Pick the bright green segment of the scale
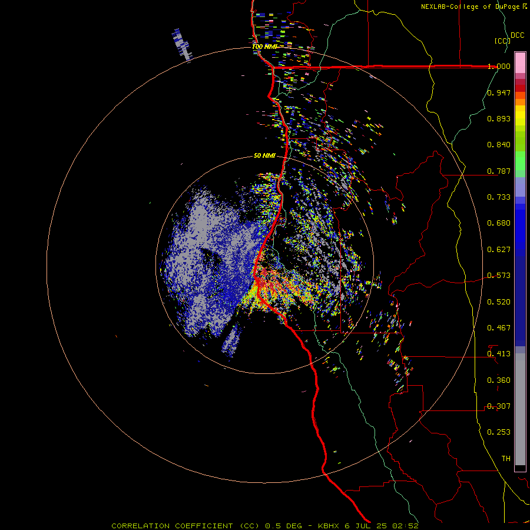This screenshot has height=530, width=530. click(520, 161)
